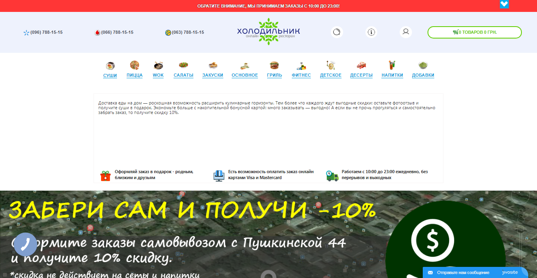Select the Детское menu category
This screenshot has height=278, width=537.
(x=330, y=75)
